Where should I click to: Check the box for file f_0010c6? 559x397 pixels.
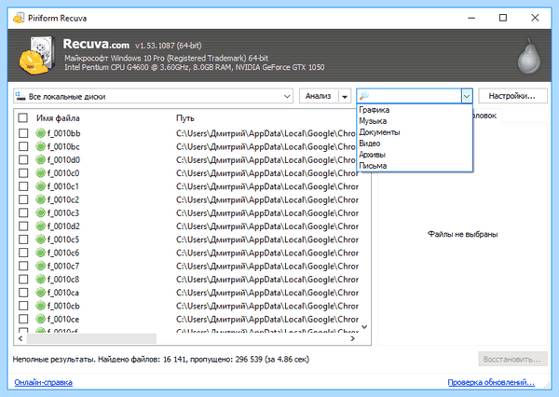(x=23, y=253)
